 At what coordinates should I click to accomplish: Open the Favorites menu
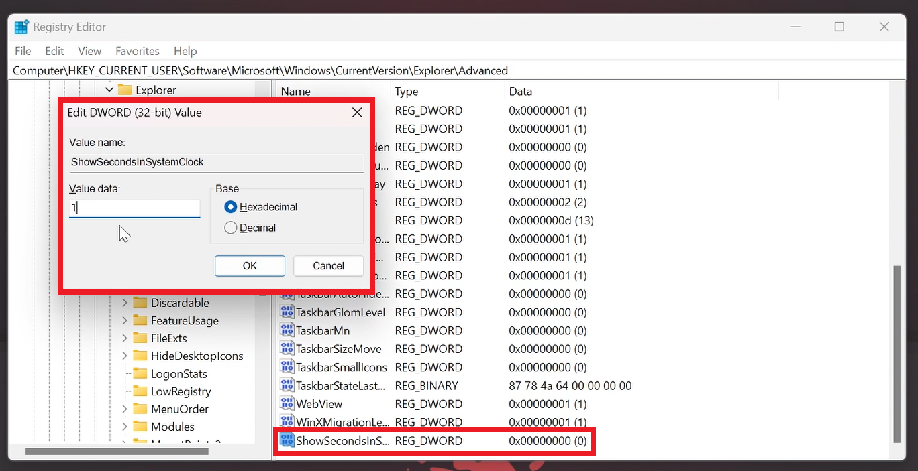click(x=138, y=51)
